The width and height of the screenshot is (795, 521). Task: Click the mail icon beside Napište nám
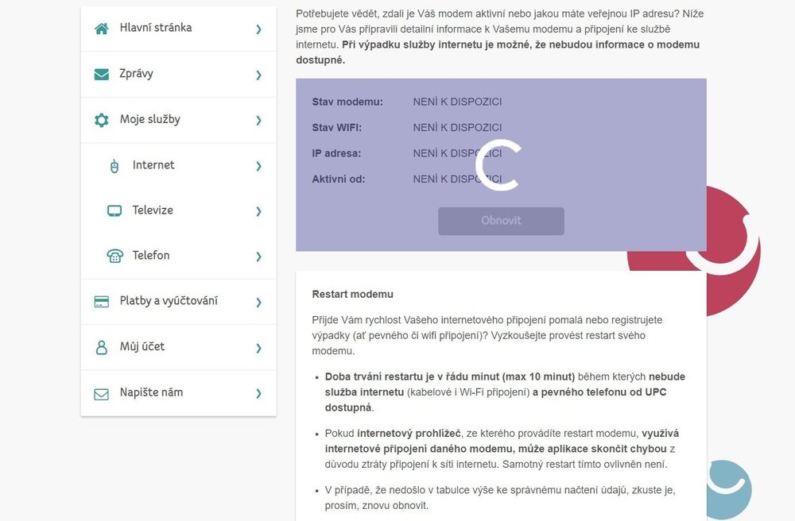[x=101, y=393]
